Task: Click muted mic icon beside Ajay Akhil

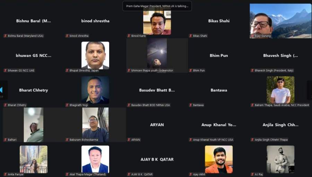Action: (x=191, y=175)
